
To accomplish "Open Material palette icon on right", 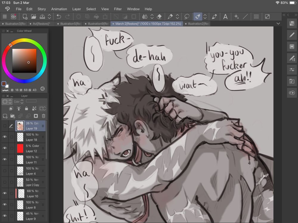I will [292, 81].
